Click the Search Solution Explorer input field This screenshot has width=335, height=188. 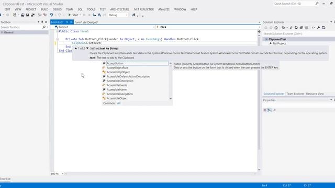(298, 33)
